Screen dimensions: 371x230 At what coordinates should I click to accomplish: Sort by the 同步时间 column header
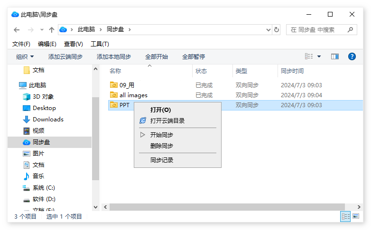click(292, 71)
